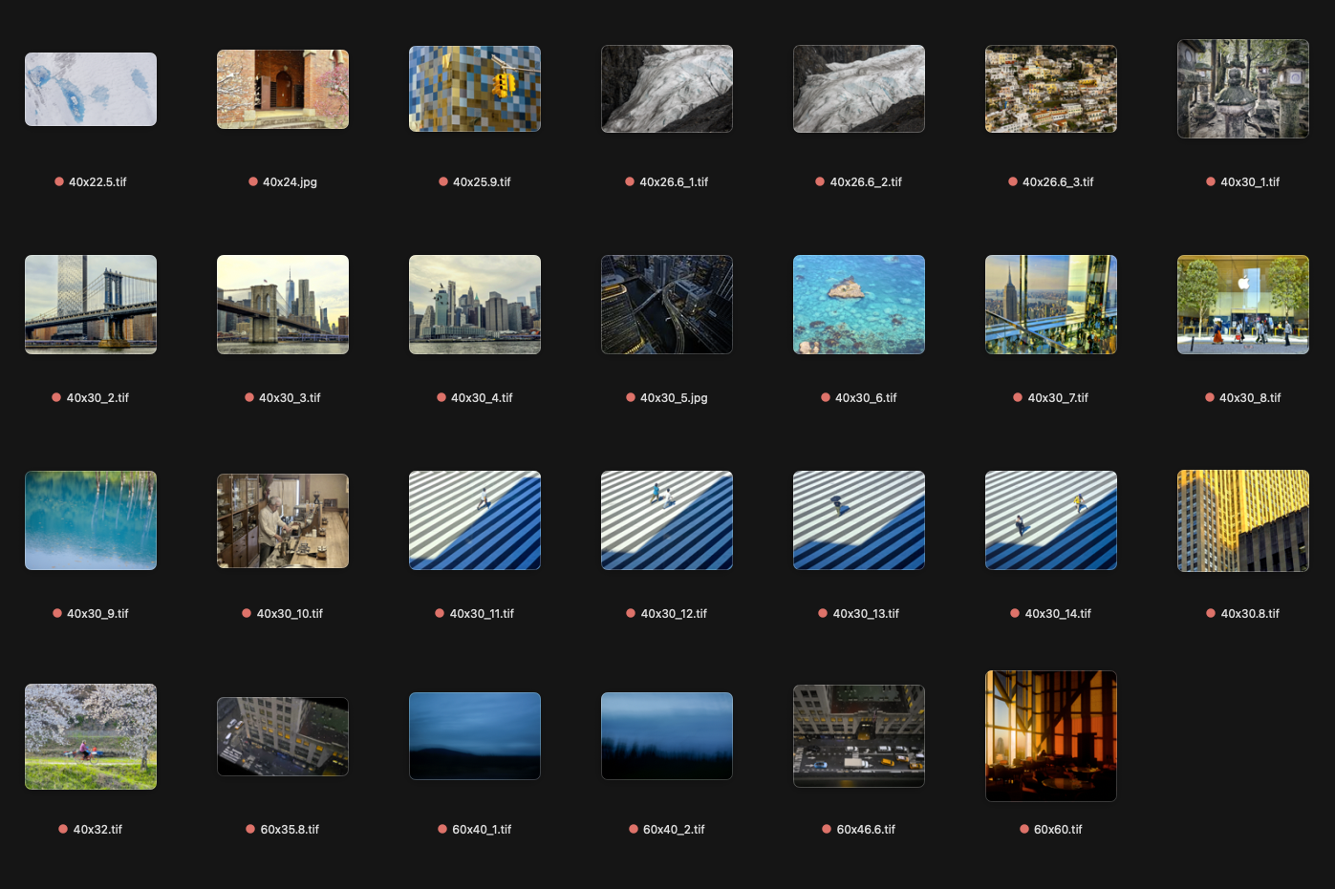Select the 60x60.tif orange interior thumbnail
This screenshot has height=889, width=1335.
1051,736
